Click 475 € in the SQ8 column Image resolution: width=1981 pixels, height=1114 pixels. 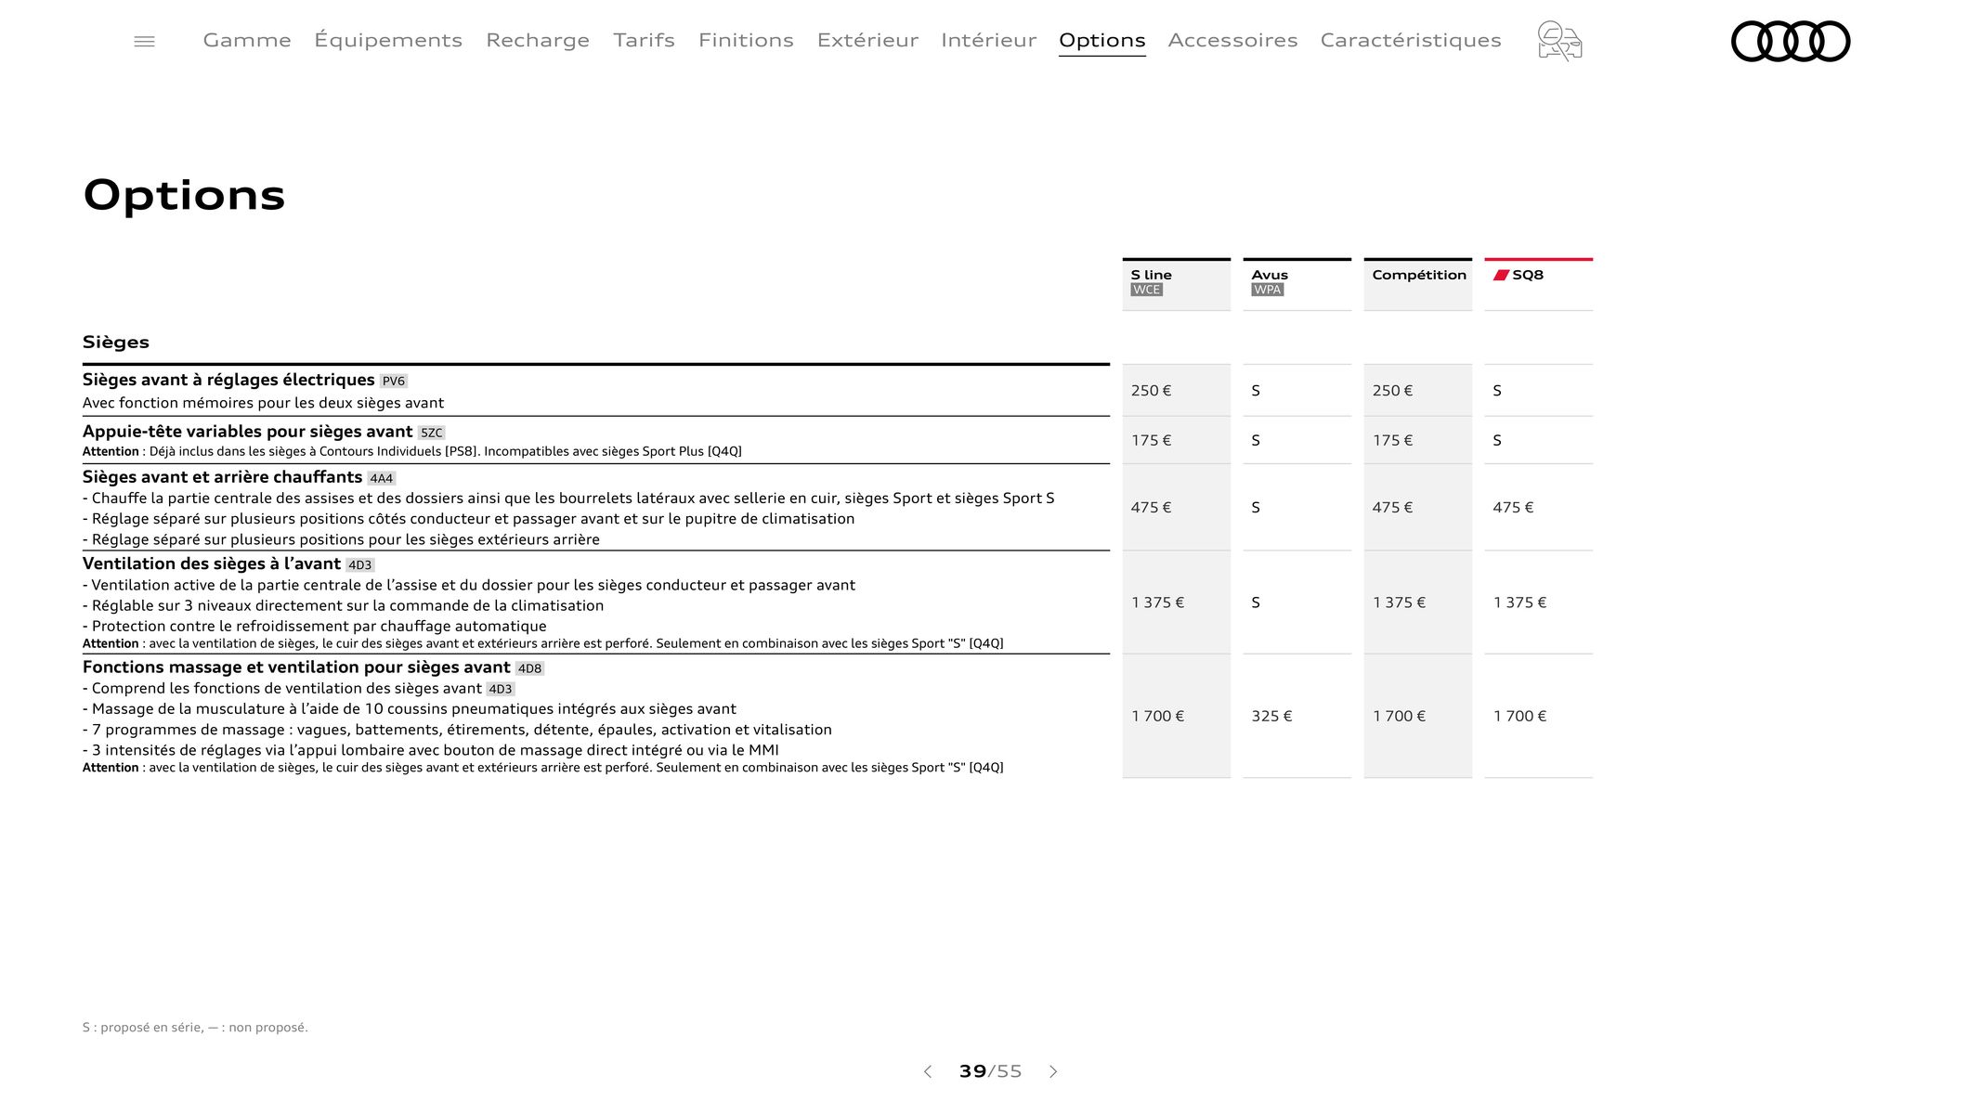point(1513,508)
